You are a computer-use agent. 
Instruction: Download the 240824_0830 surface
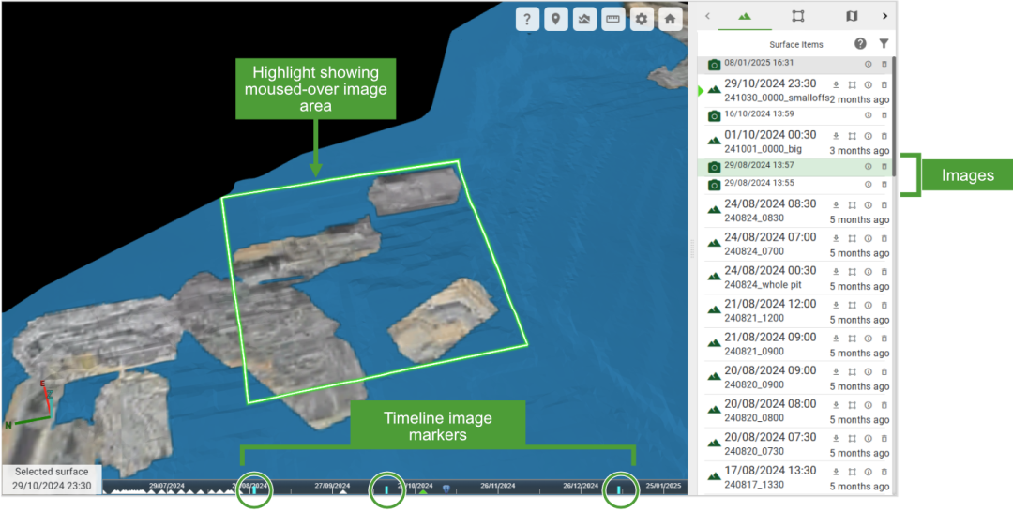pos(836,205)
